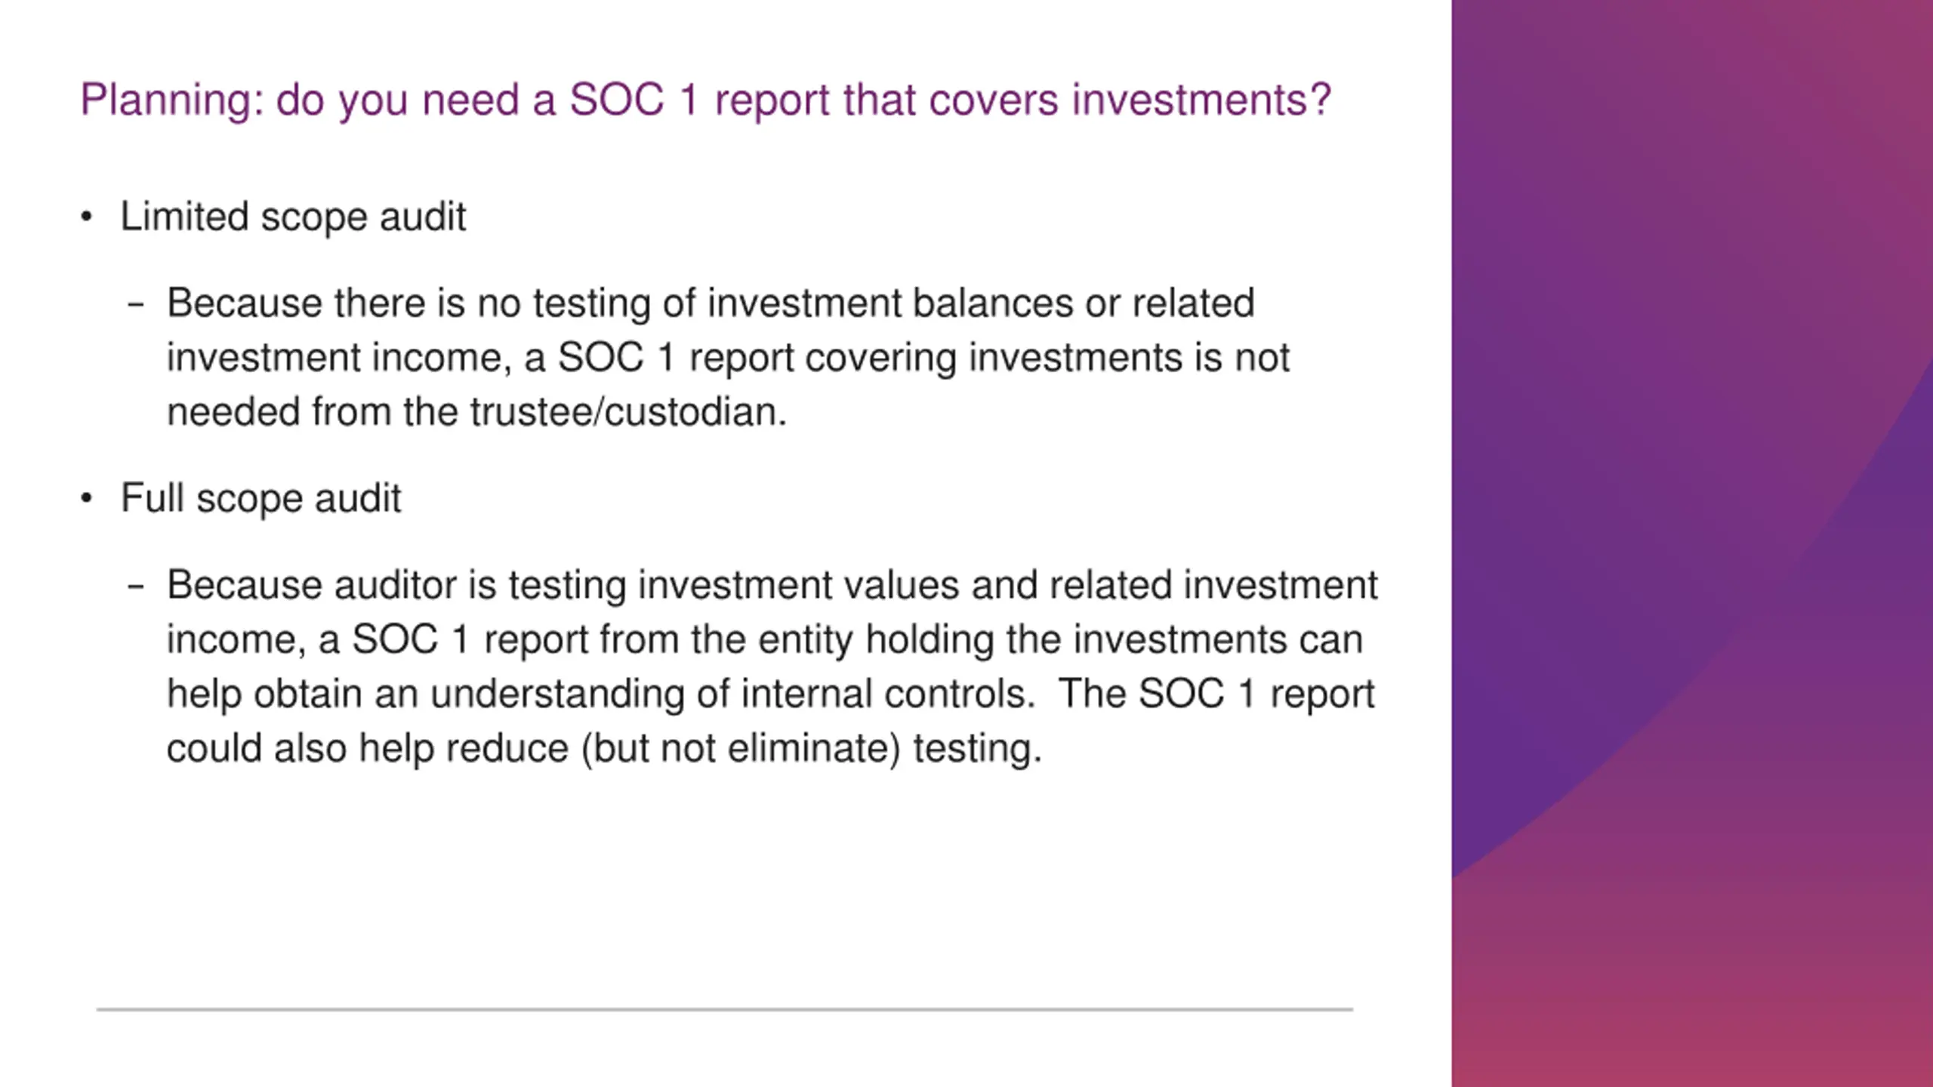Select the 'Full scope audit' bullet text
This screenshot has height=1087, width=1933.
coord(261,498)
